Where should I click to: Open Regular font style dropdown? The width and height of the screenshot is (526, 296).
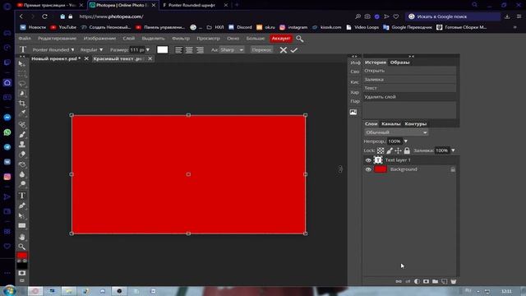tap(91, 49)
